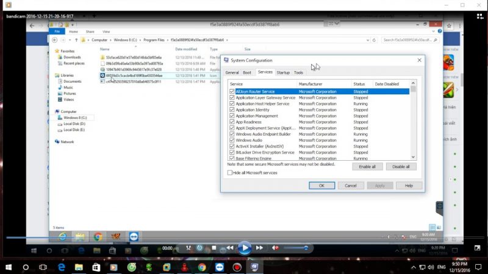Open the Windows Start menu

(9, 267)
